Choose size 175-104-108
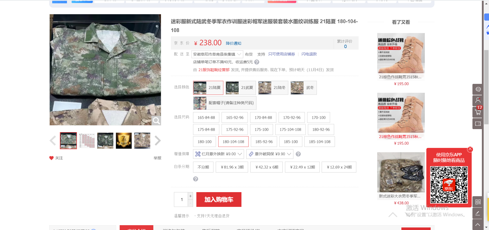Viewport: 489px width, 230px height. (x=290, y=130)
